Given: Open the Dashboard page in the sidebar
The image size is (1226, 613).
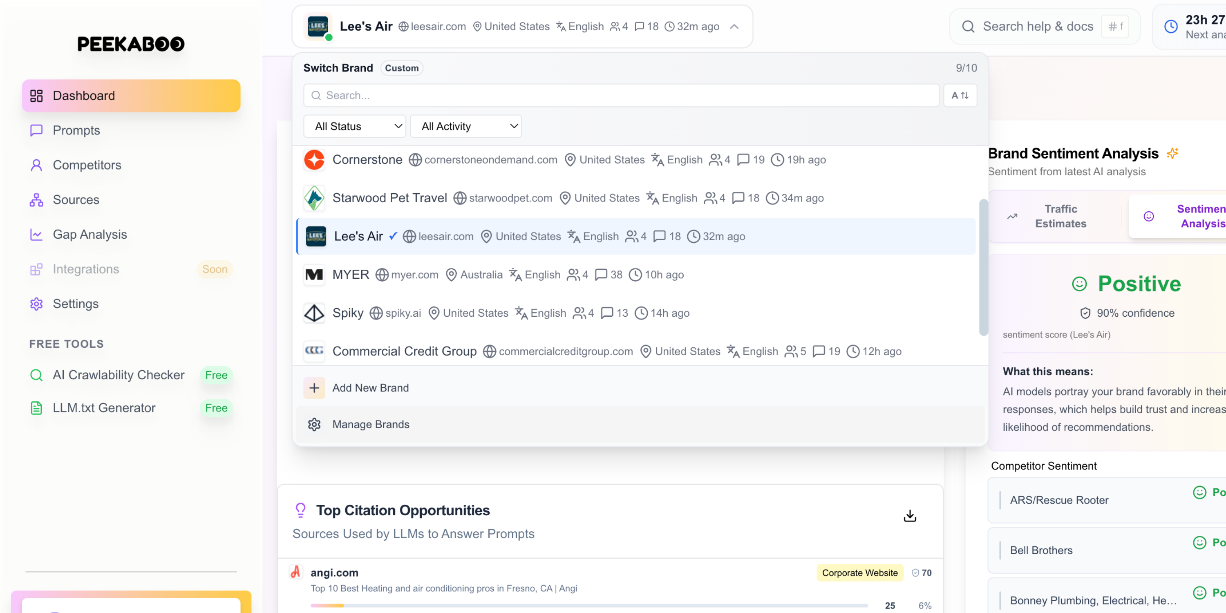Looking at the screenshot, I should click(x=131, y=96).
